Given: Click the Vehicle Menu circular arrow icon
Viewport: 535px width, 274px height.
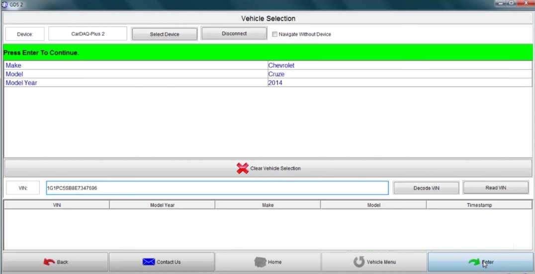Looking at the screenshot, I should 358,262.
